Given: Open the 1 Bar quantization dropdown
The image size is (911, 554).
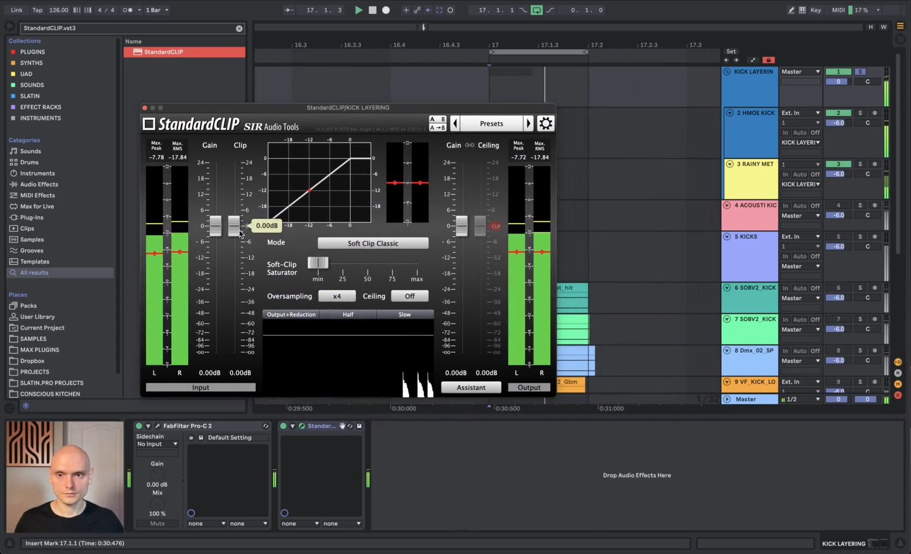Looking at the screenshot, I should point(157,10).
